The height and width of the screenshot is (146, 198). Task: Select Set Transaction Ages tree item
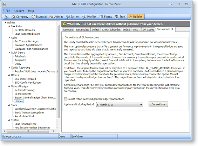[x=27, y=41]
